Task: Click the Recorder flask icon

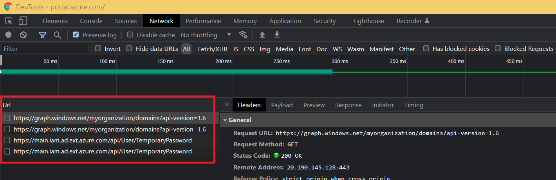Action: click(427, 20)
